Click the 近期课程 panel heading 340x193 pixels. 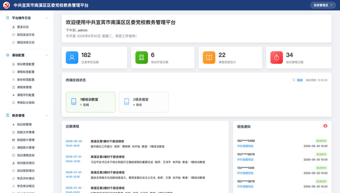[72, 126]
